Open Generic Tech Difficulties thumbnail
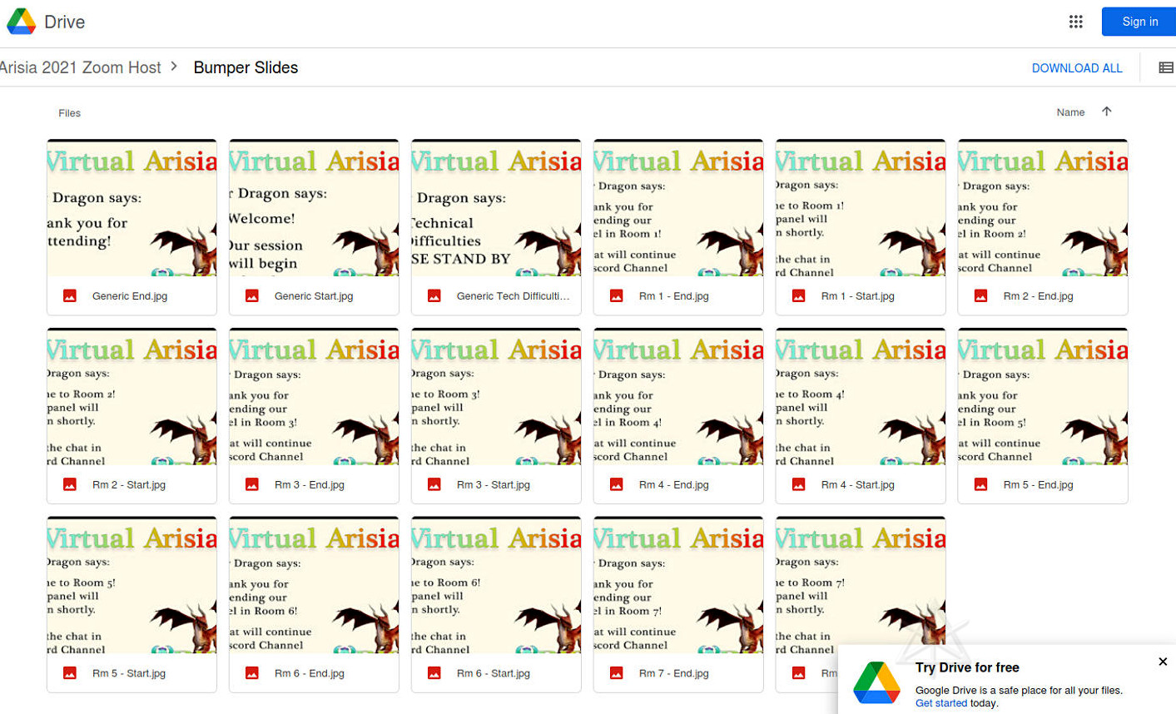The image size is (1176, 714). point(496,208)
